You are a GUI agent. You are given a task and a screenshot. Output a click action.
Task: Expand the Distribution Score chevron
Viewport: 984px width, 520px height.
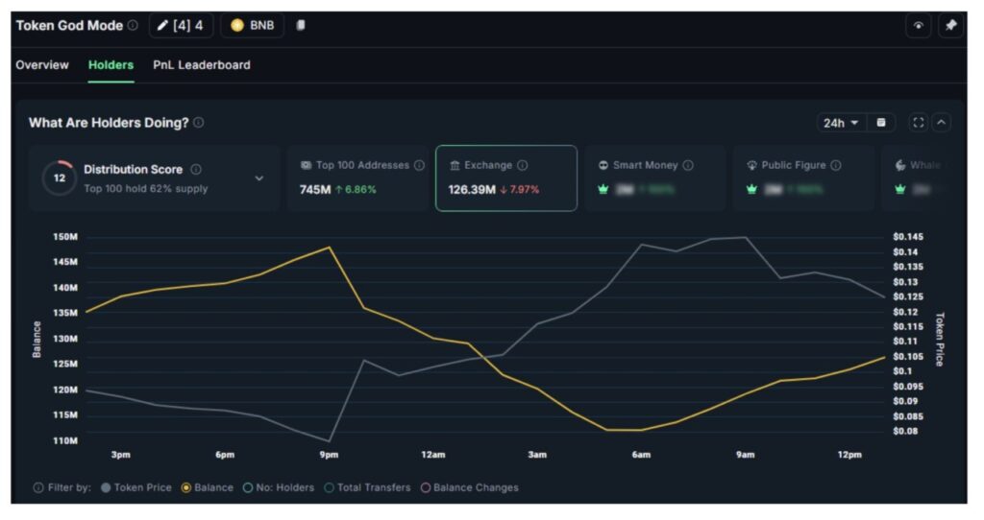coord(258,177)
